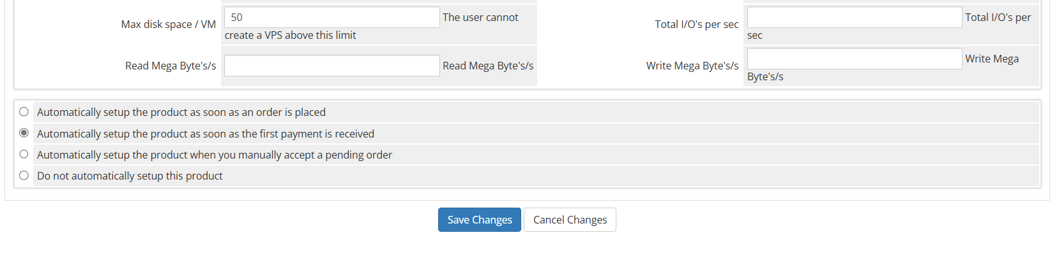Click text 'Do not automatically setup this product'
Image resolution: width=1059 pixels, height=256 pixels.
(x=130, y=176)
